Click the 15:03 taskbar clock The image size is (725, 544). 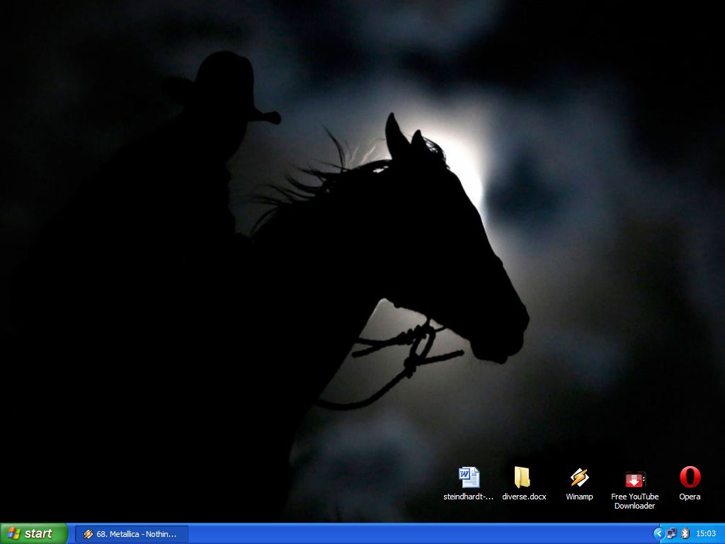tap(706, 534)
